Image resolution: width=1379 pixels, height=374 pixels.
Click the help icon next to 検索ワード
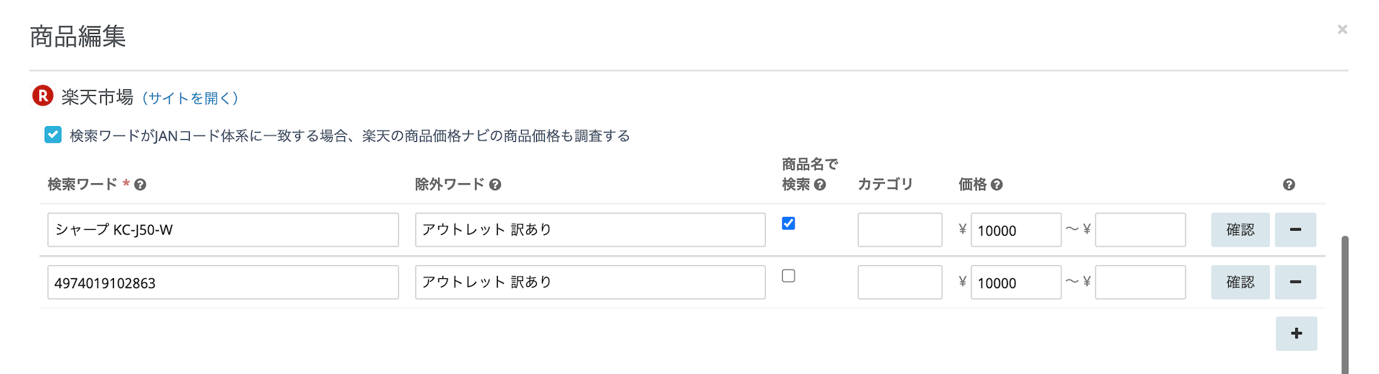pyautogui.click(x=141, y=185)
